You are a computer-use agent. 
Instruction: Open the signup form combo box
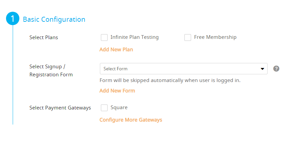click(184, 69)
